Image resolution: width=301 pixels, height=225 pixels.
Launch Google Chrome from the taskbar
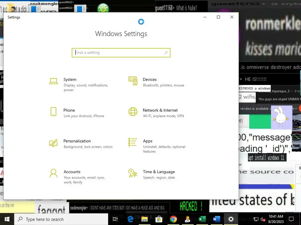(x=173, y=219)
